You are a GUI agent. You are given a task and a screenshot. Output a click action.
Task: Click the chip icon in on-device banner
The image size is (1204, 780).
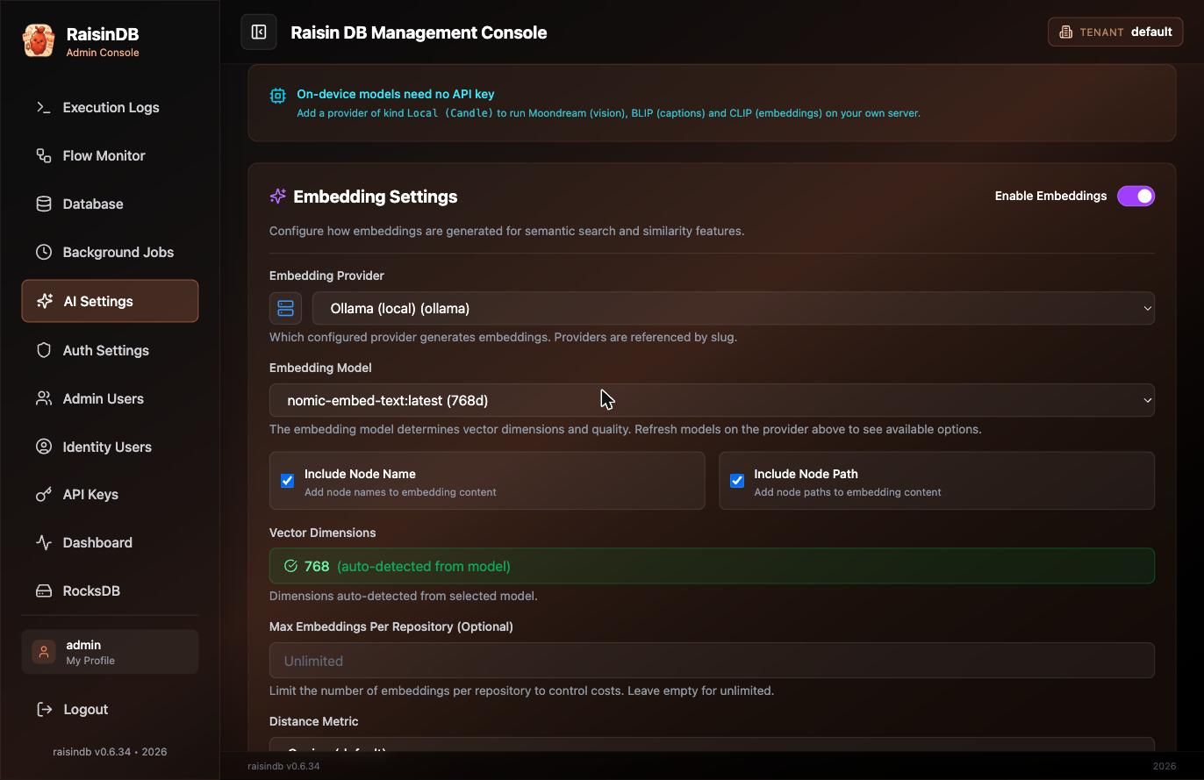pos(277,96)
